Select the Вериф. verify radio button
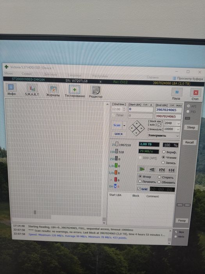Screen dimensions: 205x274 coord(164,152)
